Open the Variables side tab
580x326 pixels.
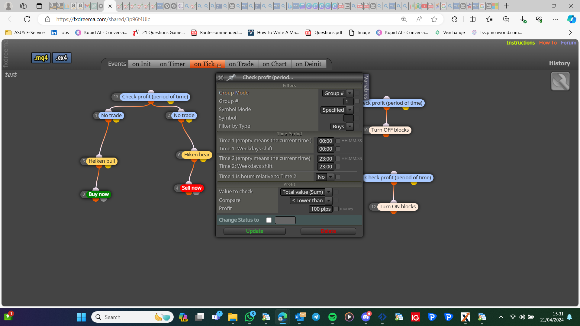pyautogui.click(x=366, y=87)
